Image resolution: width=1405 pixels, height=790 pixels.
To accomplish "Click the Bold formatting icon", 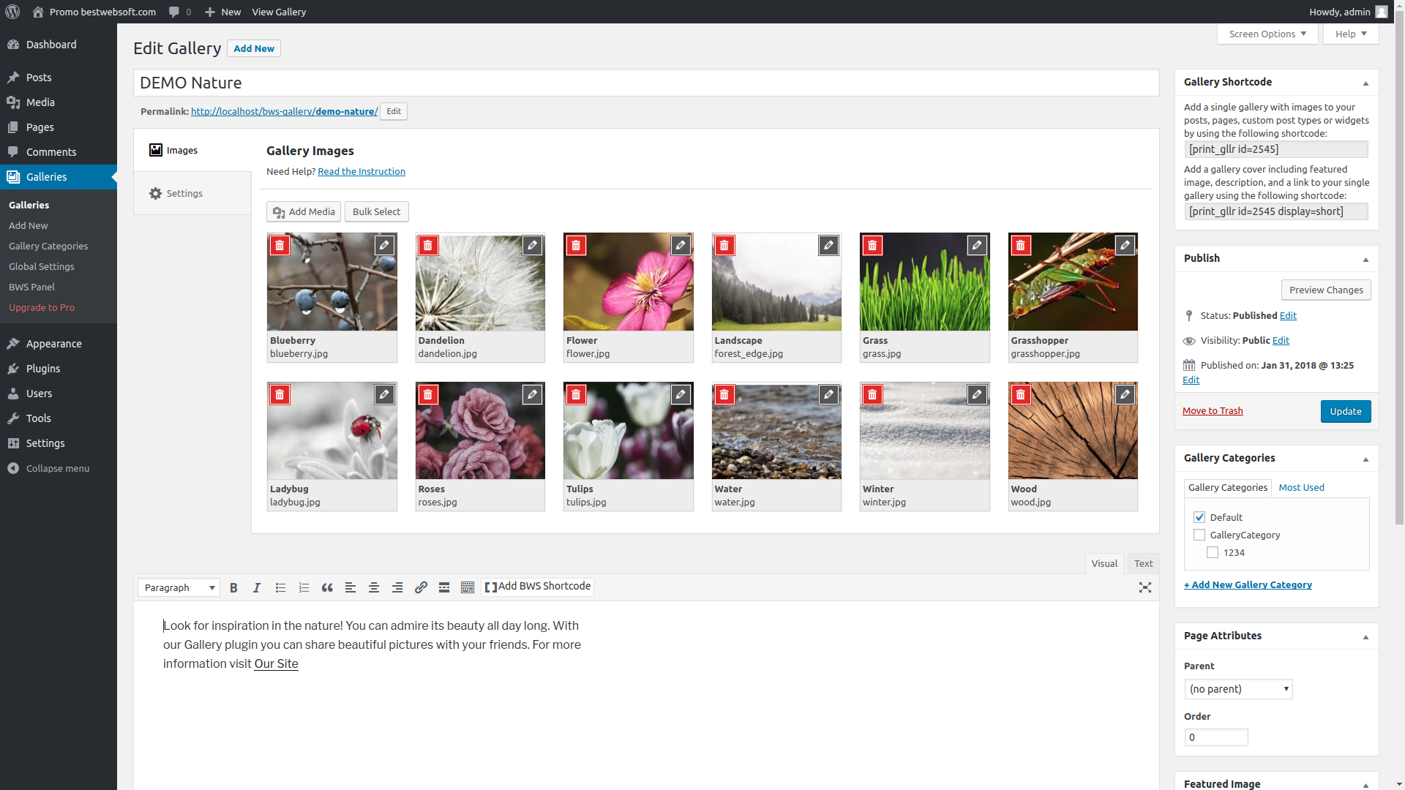I will pyautogui.click(x=233, y=587).
